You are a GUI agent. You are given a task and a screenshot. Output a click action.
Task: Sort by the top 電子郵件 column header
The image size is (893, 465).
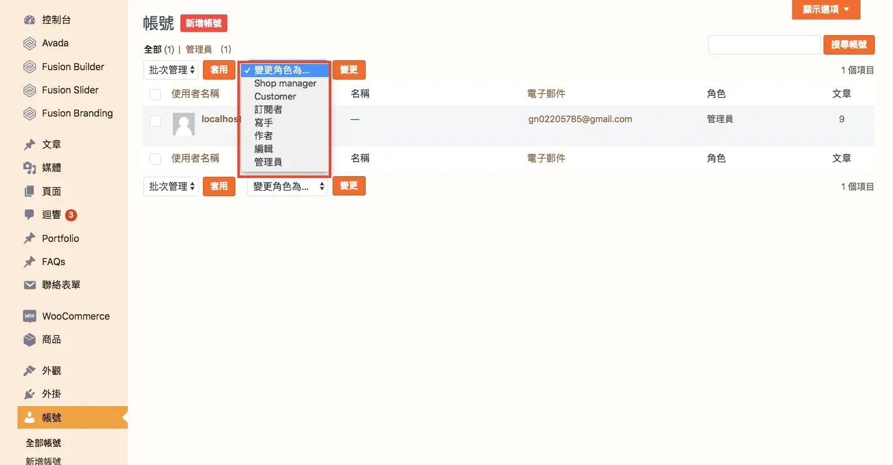[x=547, y=94]
